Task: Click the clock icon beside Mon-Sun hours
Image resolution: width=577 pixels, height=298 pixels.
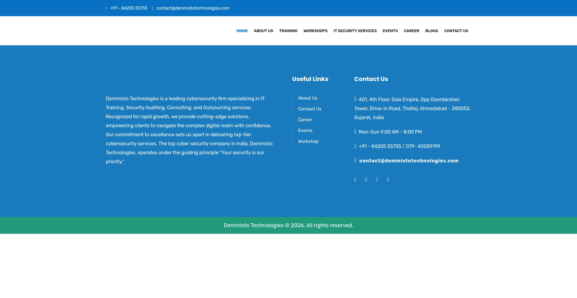Action: click(x=355, y=131)
